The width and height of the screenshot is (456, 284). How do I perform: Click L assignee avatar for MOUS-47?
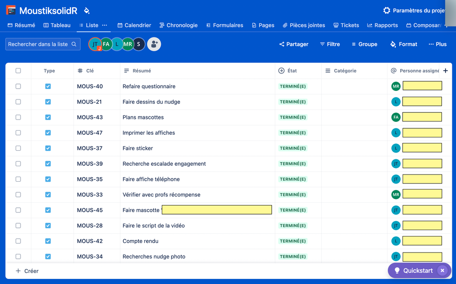tap(396, 132)
